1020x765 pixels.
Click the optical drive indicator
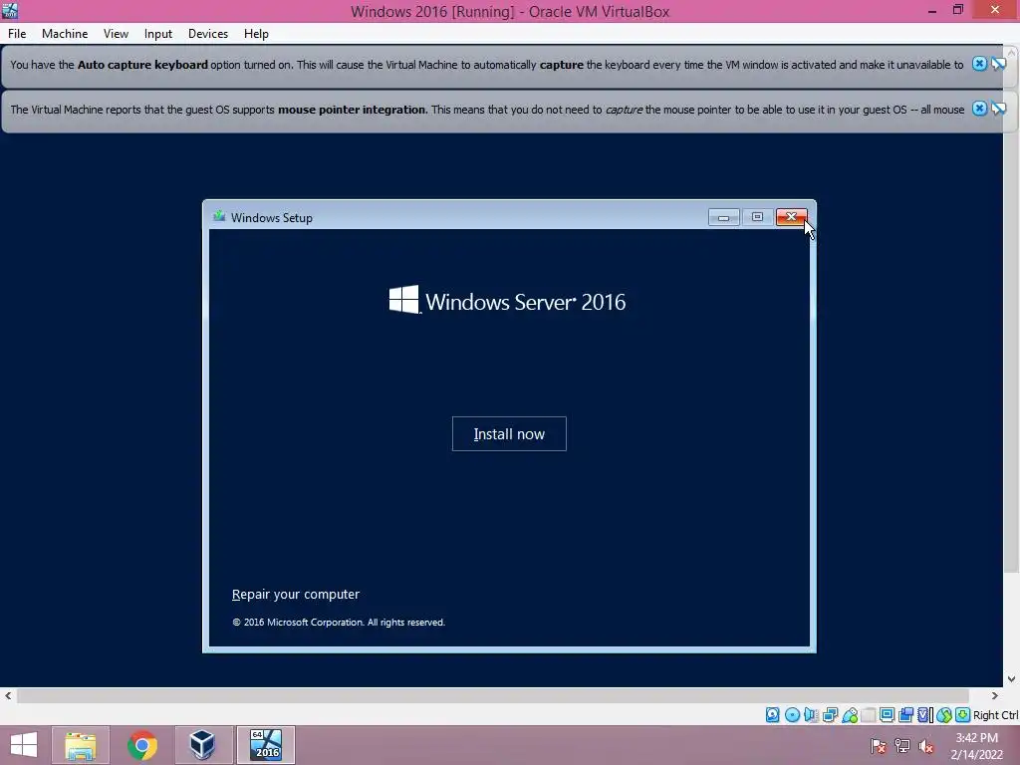pos(792,715)
